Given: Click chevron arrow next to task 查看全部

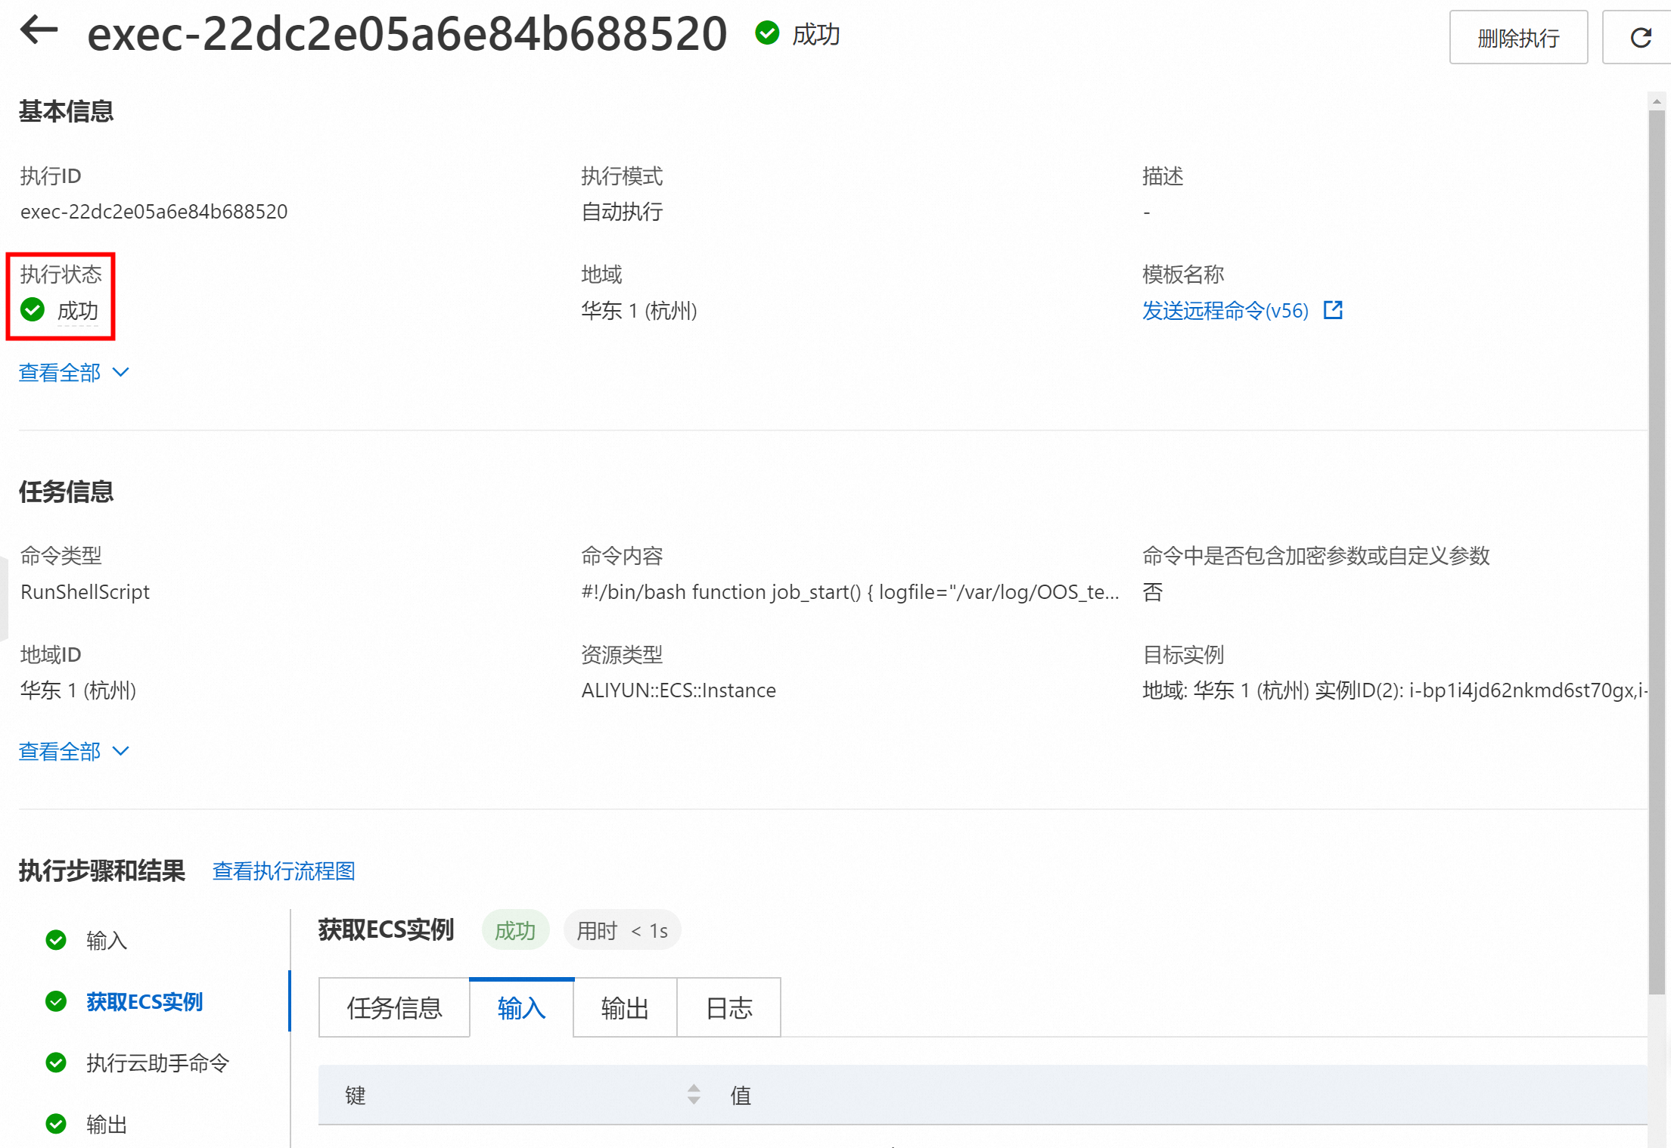Looking at the screenshot, I should coord(121,751).
